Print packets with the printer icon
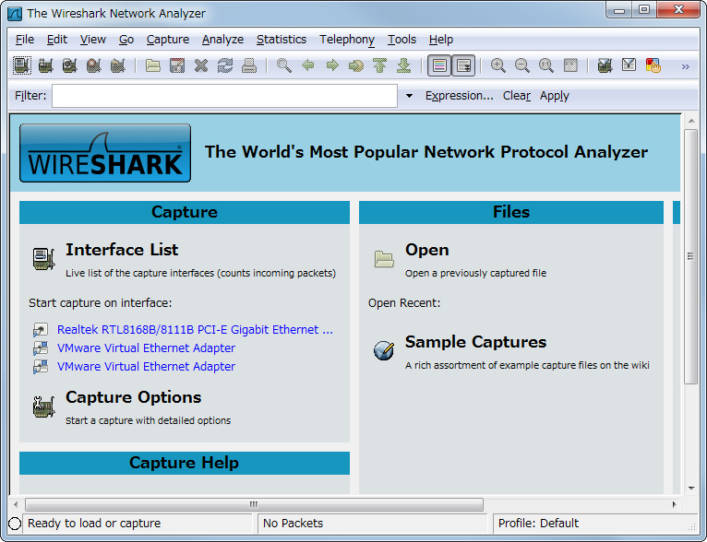Screen dimensions: 707x542 click(x=249, y=65)
